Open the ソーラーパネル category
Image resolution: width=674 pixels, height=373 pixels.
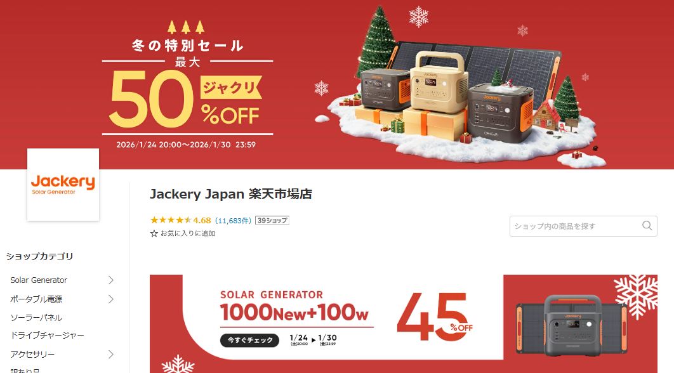tap(37, 318)
